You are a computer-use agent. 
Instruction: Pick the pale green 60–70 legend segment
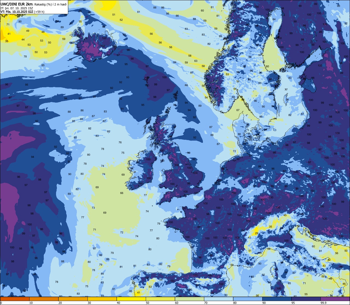click(x=189, y=299)
